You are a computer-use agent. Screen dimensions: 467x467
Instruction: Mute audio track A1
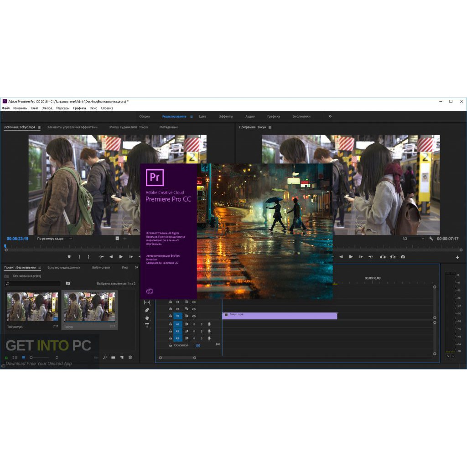coord(194,324)
